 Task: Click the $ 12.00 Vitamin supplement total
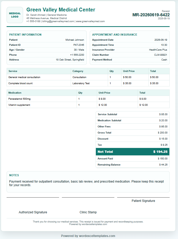153,105
